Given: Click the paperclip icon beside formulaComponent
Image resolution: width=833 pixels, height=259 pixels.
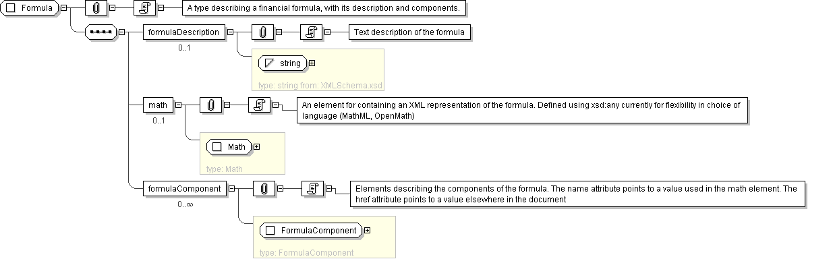Looking at the screenshot, I should (x=263, y=189).
